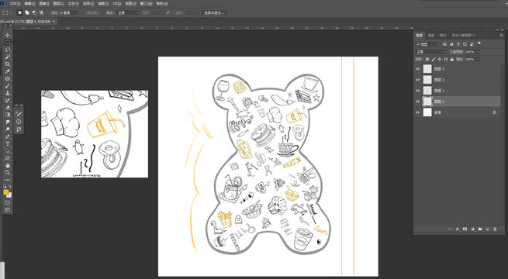Select the Rectangular Marquee tool in toolbar
Viewport: 508px width, 279px height.
pyautogui.click(x=8, y=43)
